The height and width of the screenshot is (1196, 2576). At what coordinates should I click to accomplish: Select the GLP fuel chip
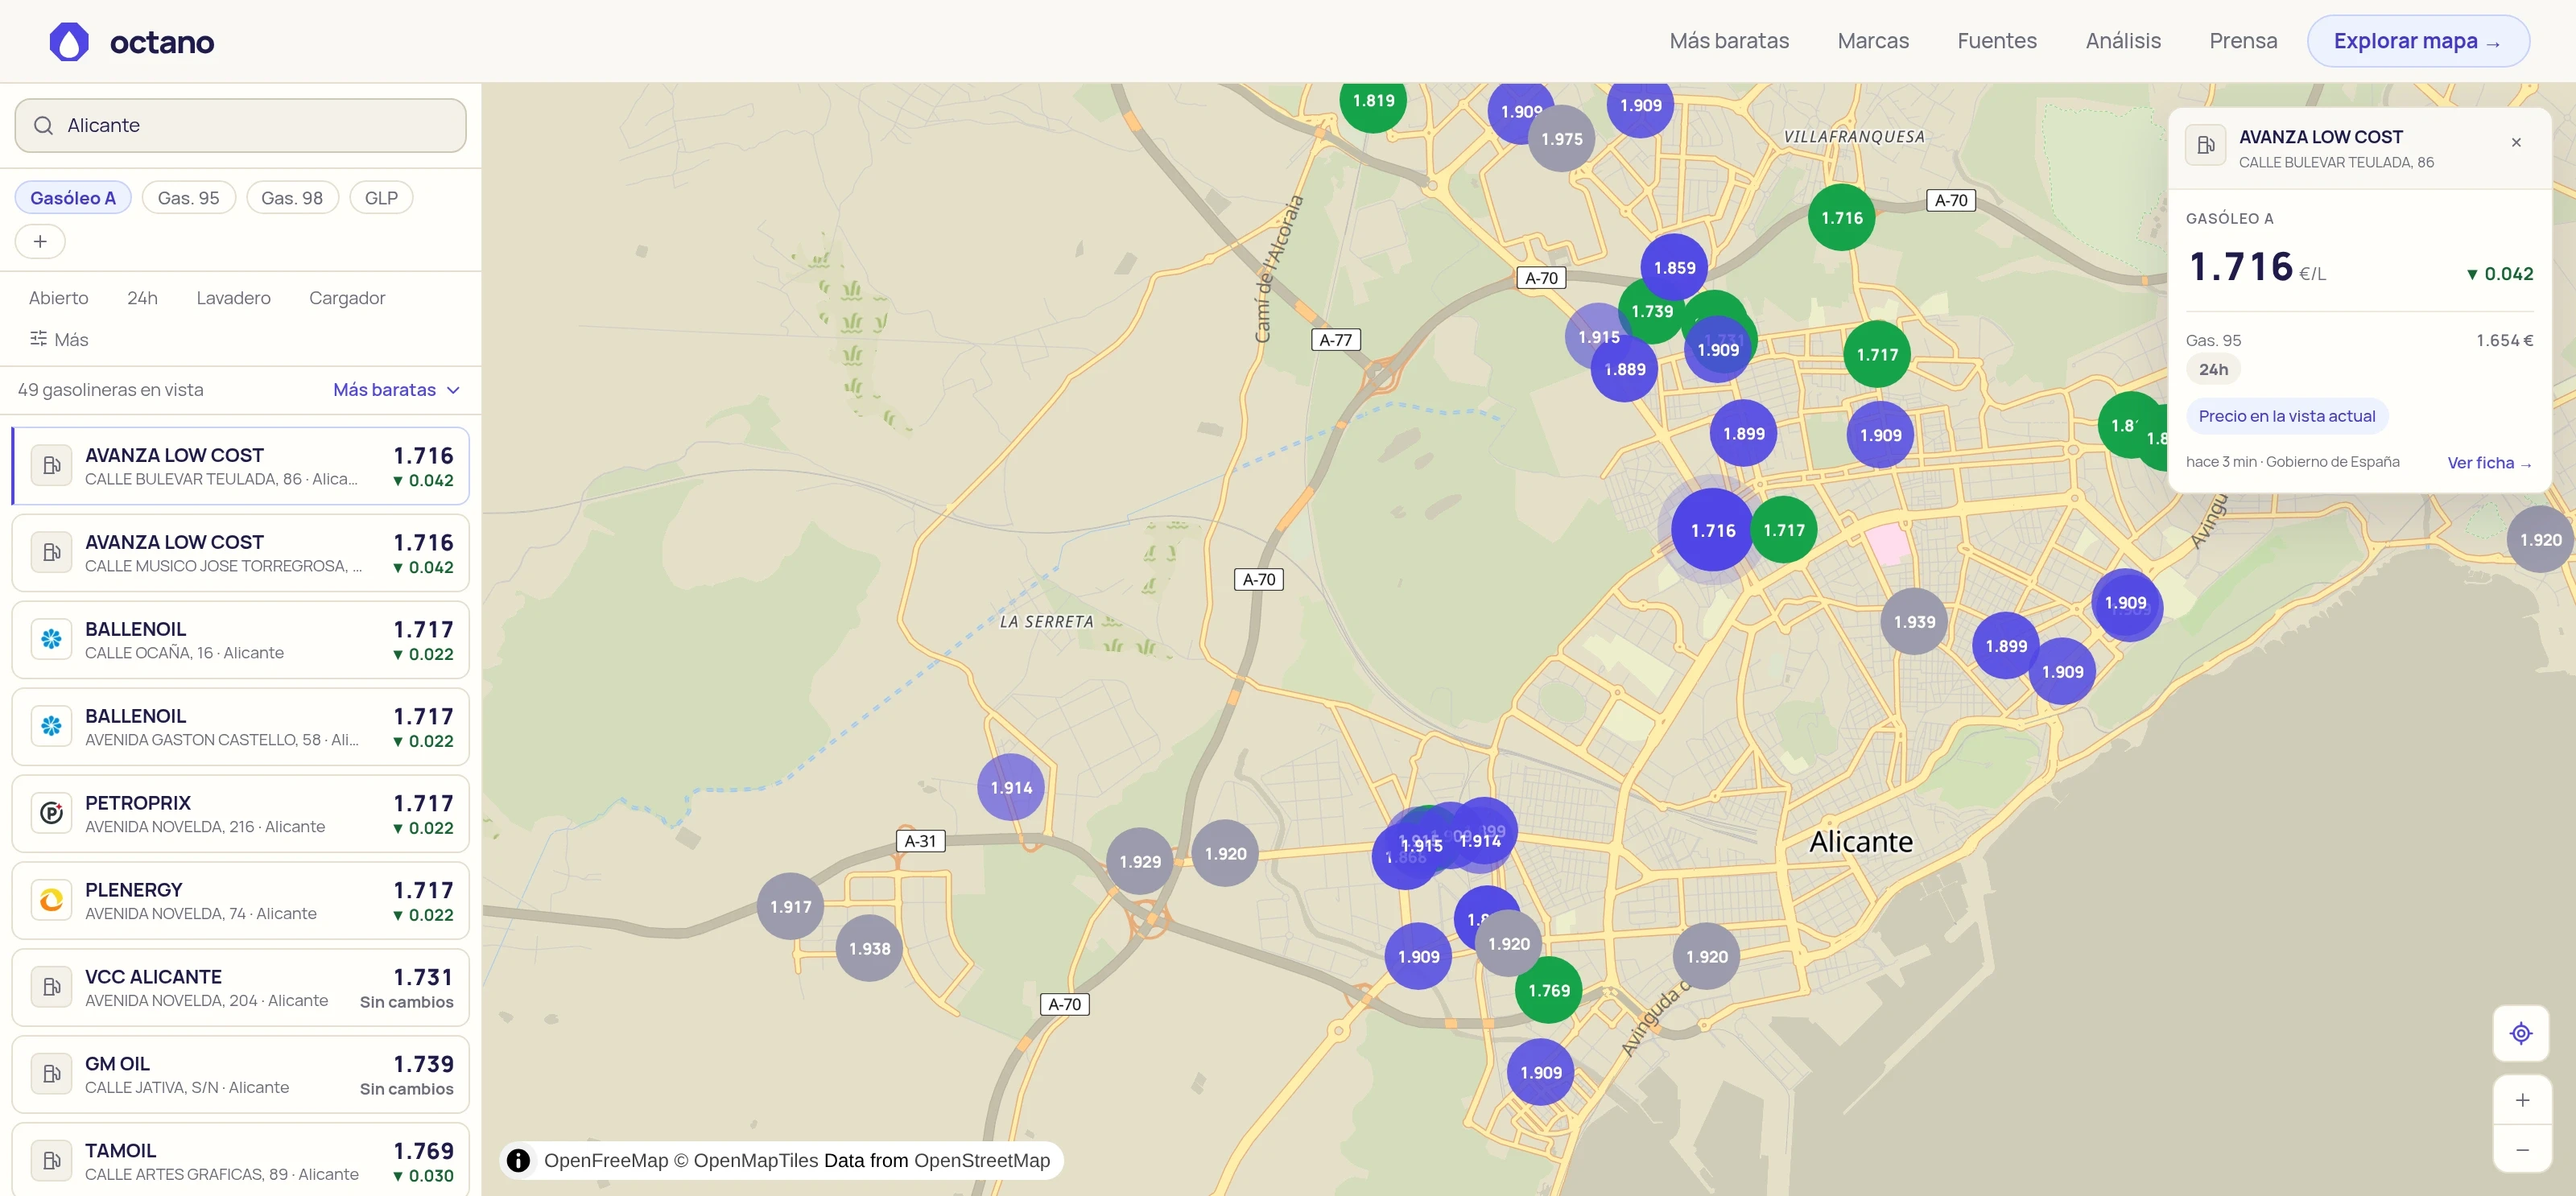[x=381, y=197]
